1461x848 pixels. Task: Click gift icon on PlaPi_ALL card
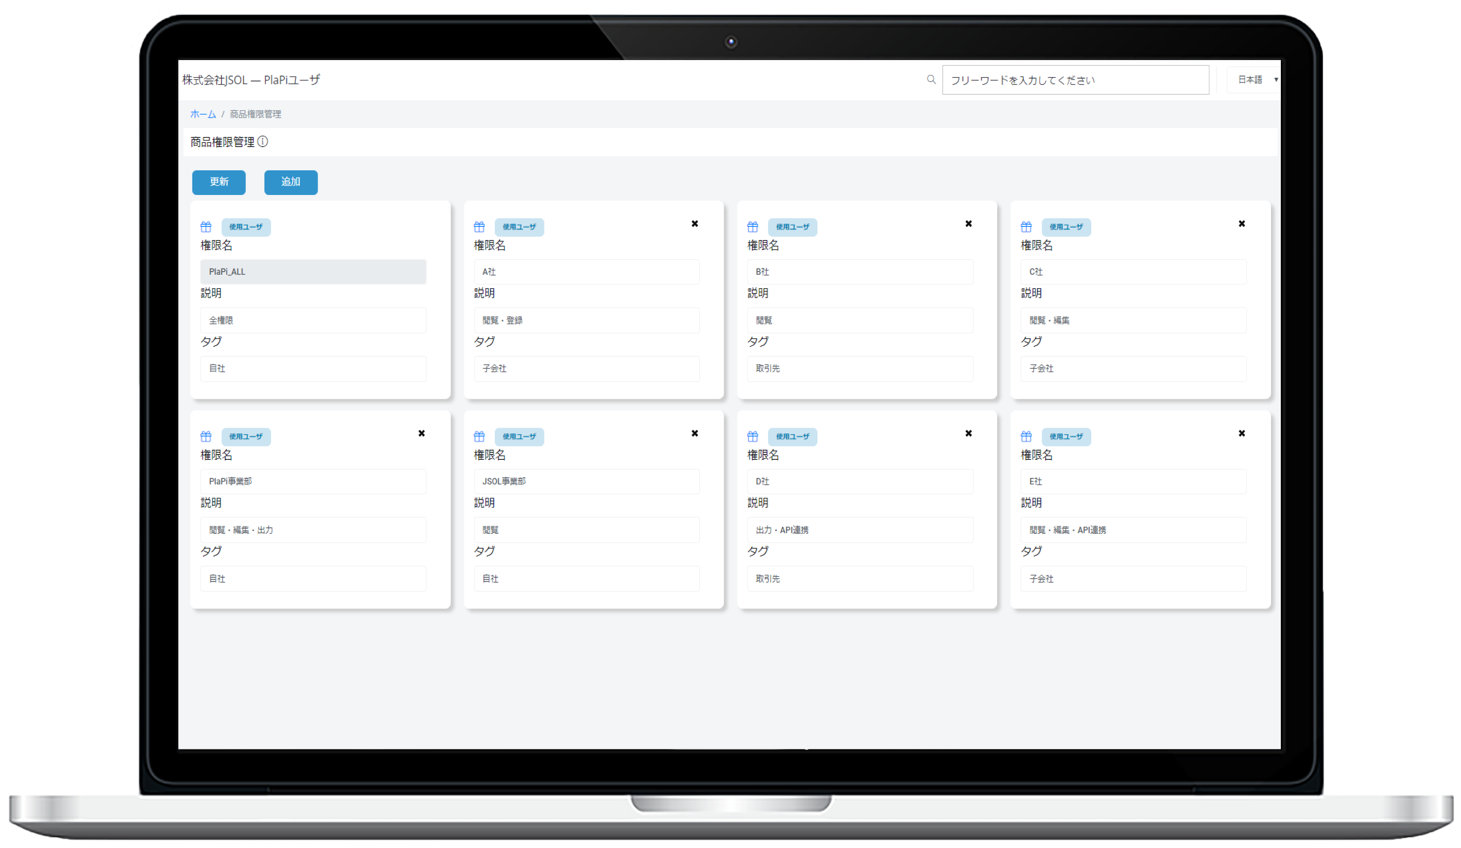(206, 227)
